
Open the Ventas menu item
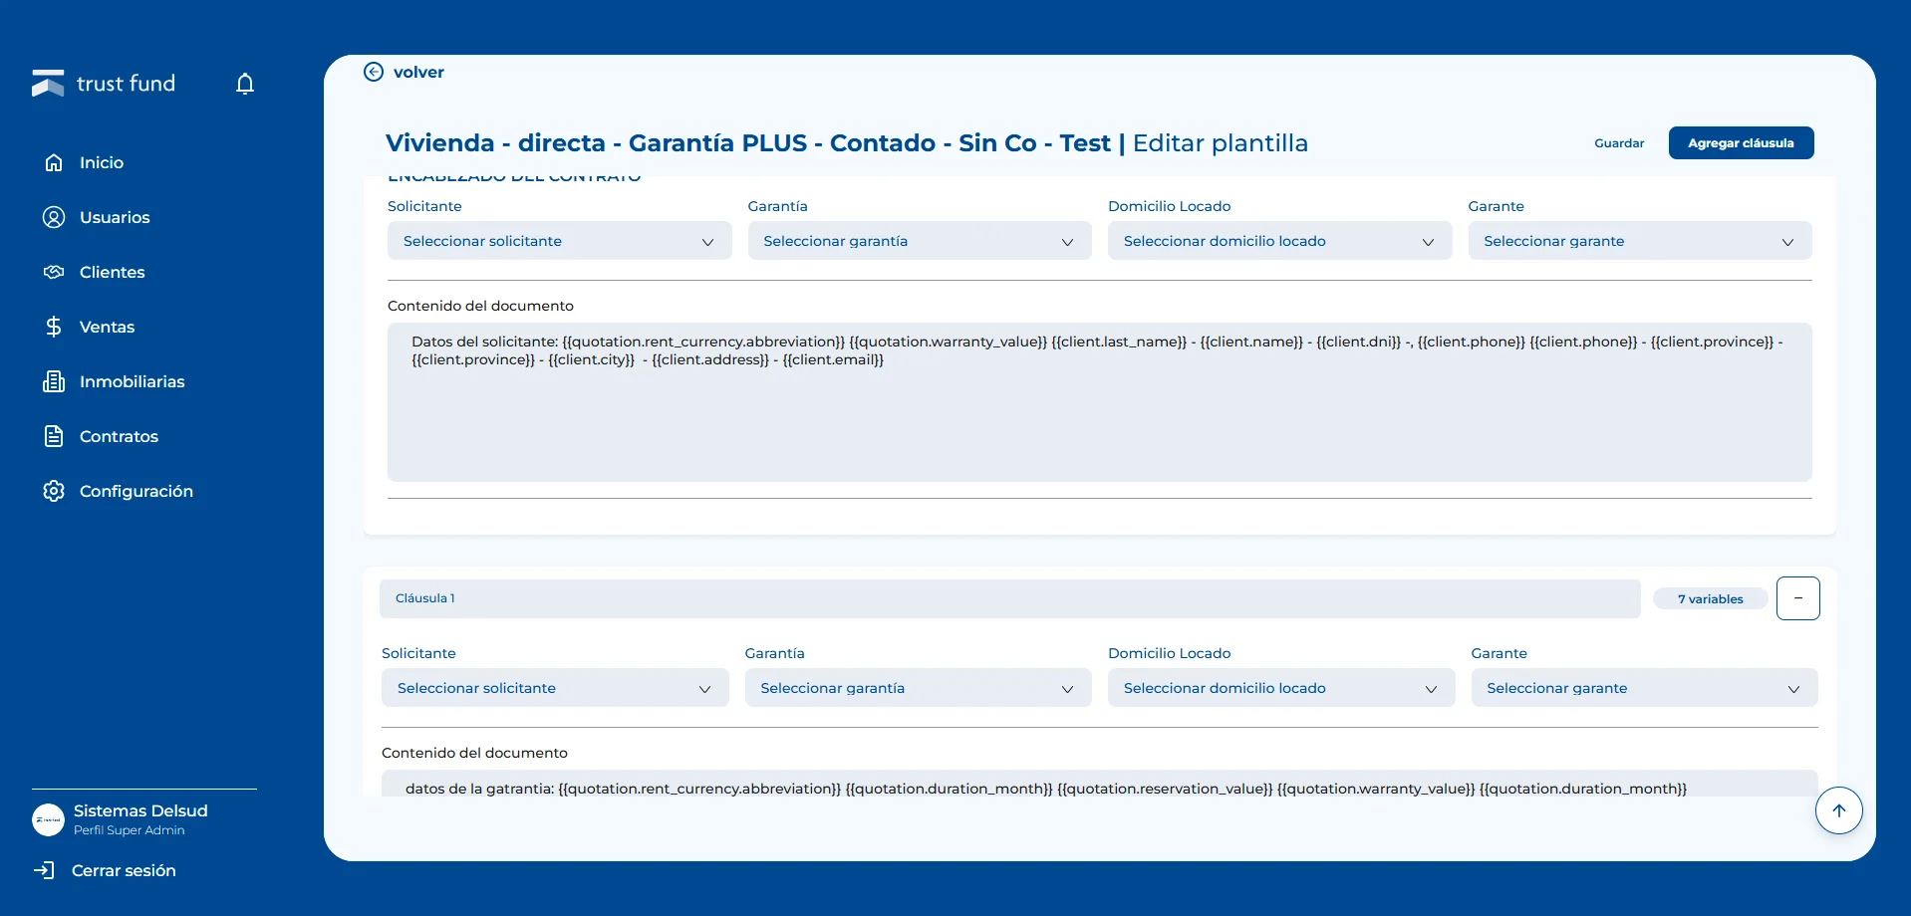(x=107, y=327)
